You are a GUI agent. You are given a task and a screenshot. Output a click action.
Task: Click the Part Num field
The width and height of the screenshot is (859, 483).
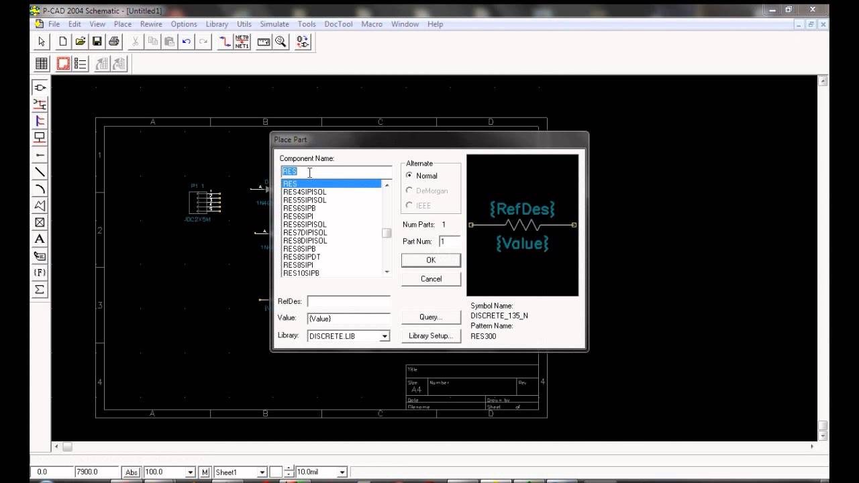(x=449, y=241)
